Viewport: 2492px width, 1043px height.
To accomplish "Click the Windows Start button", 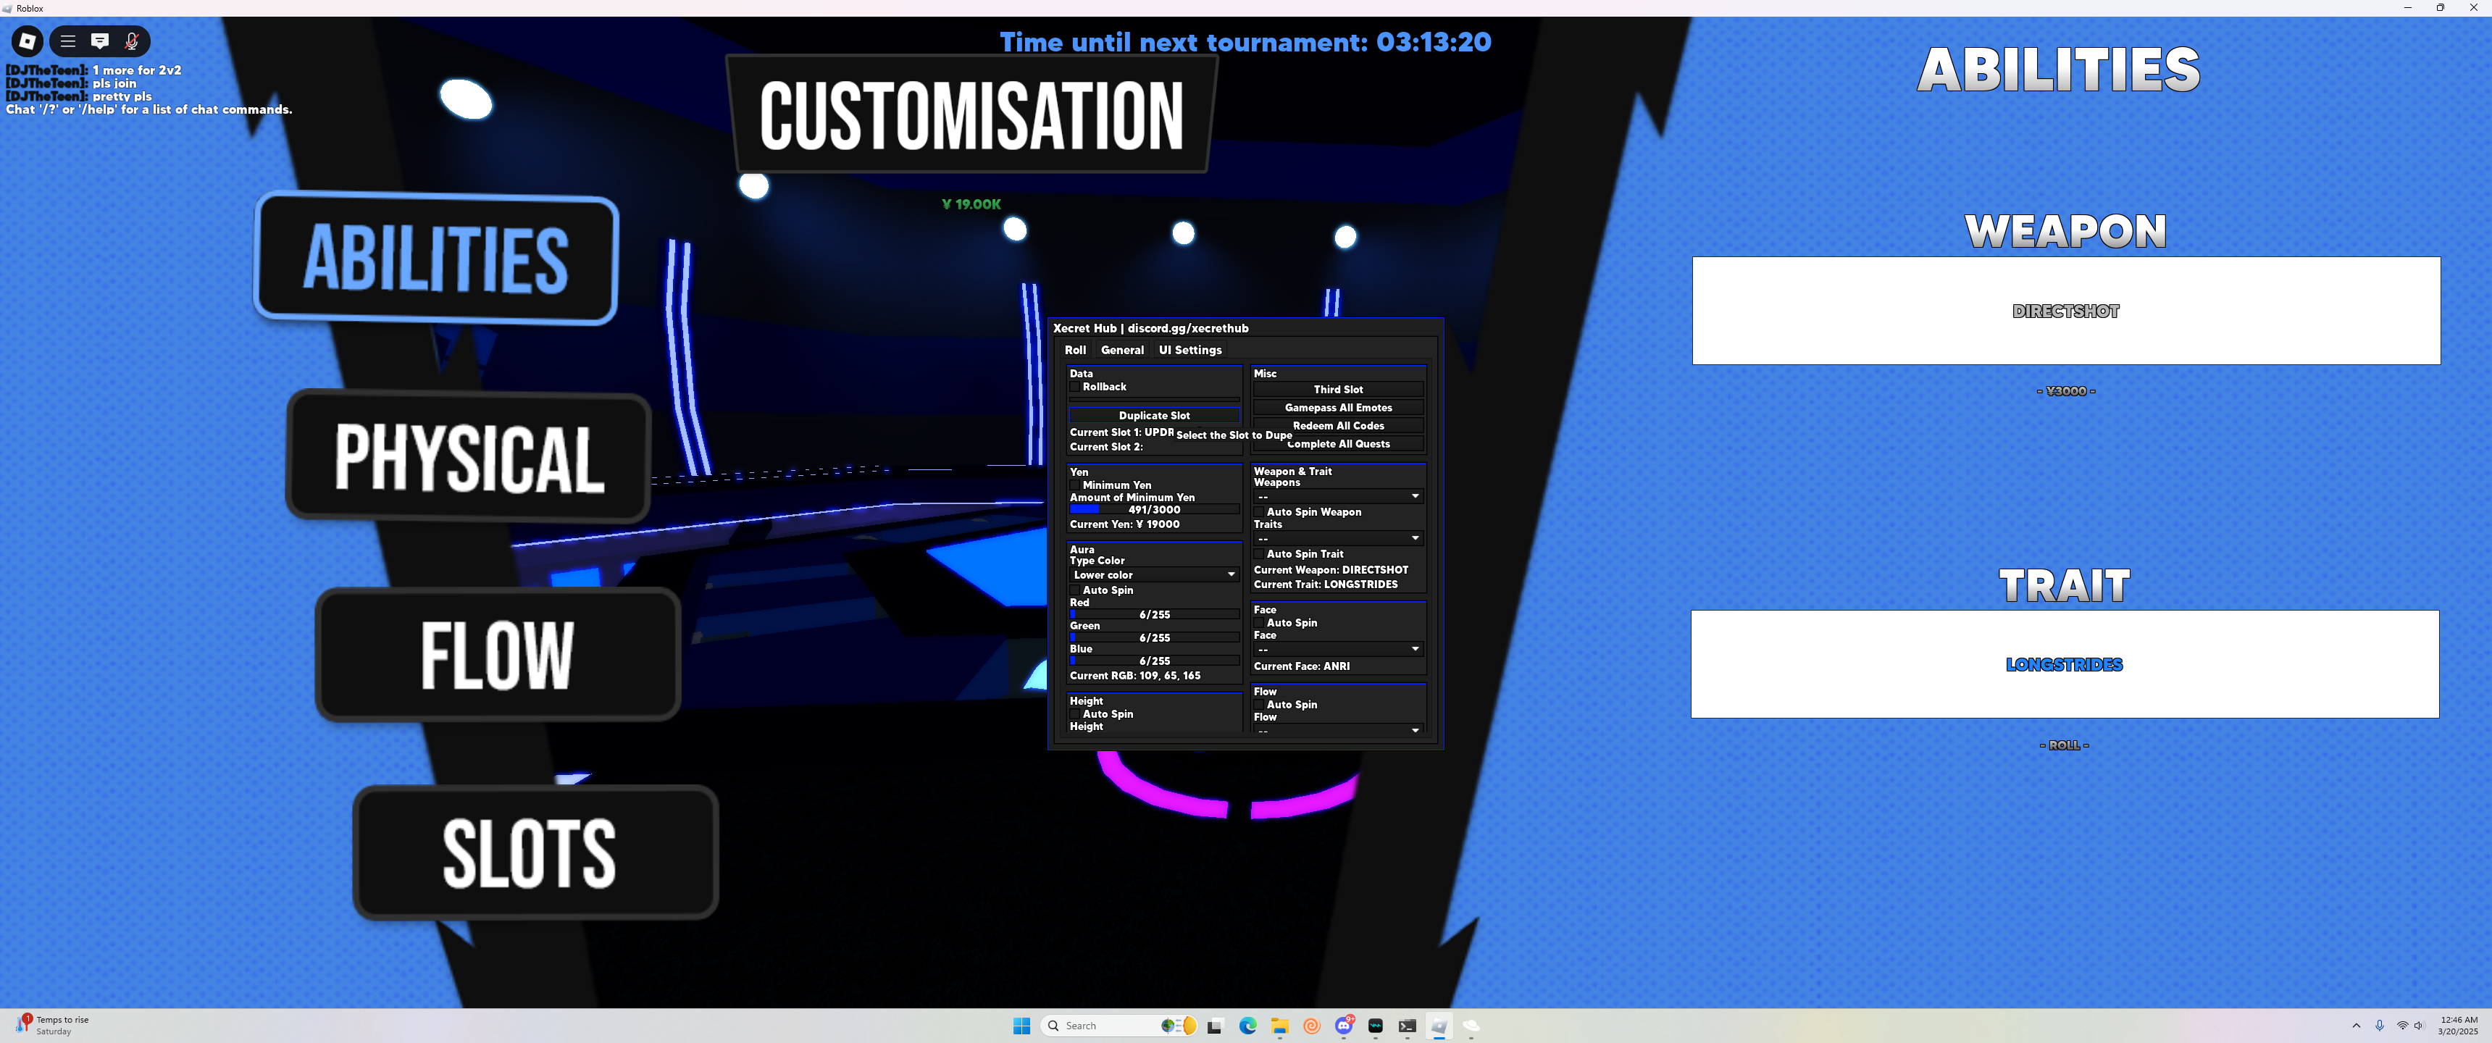I will point(1021,1026).
